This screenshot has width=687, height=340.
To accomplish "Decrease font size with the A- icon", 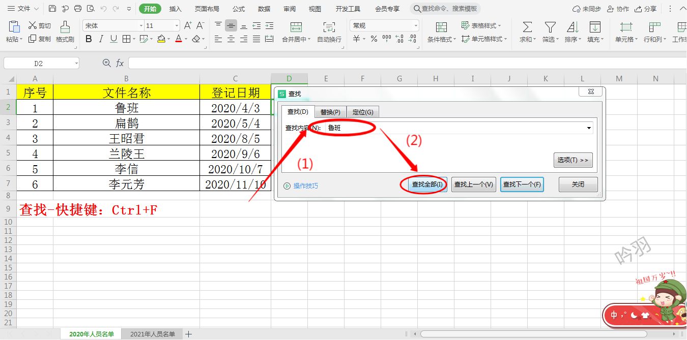I will (x=201, y=25).
